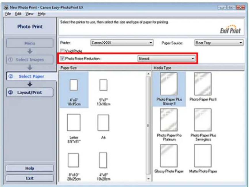Choose the 5"x7" 13x18cm paper size icon

click(x=103, y=85)
